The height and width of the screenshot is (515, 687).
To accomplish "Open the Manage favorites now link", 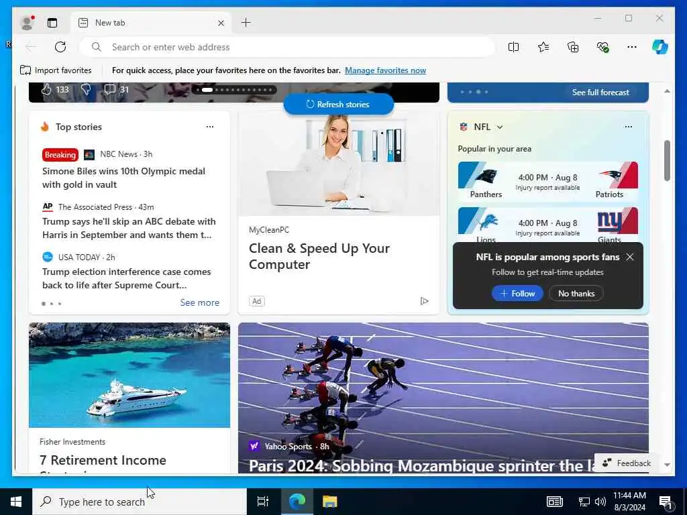I will pos(385,70).
